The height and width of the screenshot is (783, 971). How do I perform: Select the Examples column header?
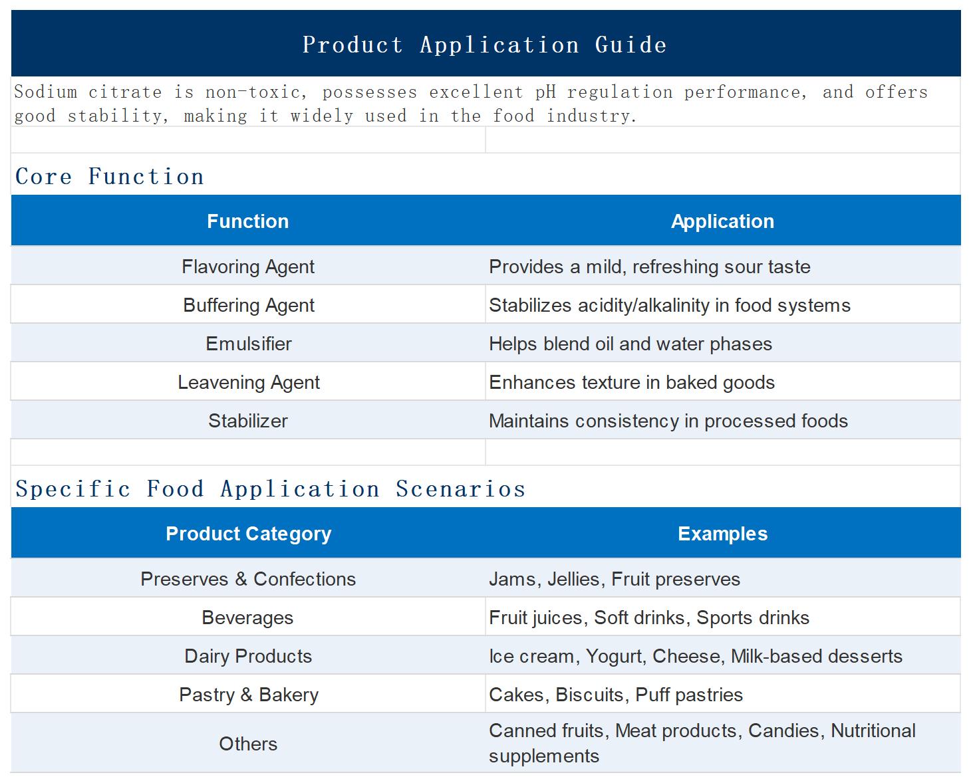pyautogui.click(x=723, y=533)
